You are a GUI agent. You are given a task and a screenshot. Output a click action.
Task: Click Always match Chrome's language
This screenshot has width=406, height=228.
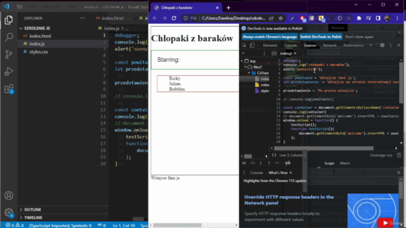pos(270,37)
